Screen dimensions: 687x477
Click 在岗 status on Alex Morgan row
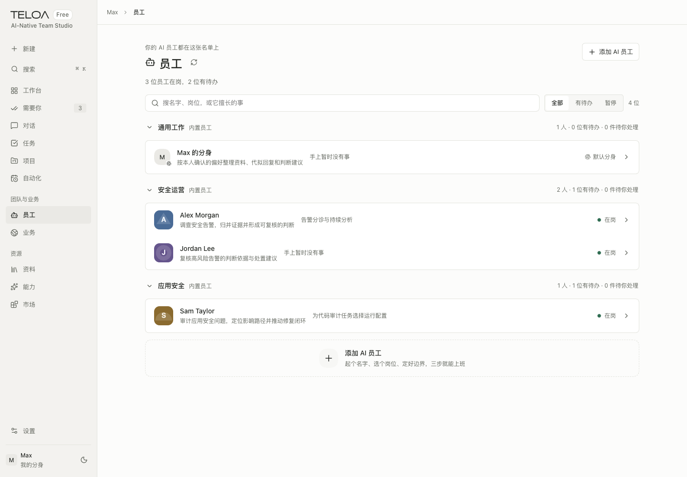tap(606, 220)
